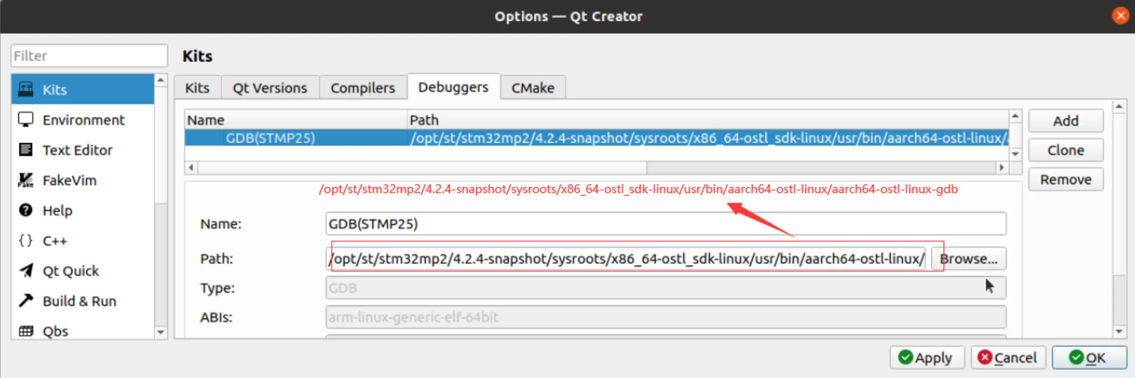Clone the selected debugger
1135x378 pixels.
[x=1066, y=150]
